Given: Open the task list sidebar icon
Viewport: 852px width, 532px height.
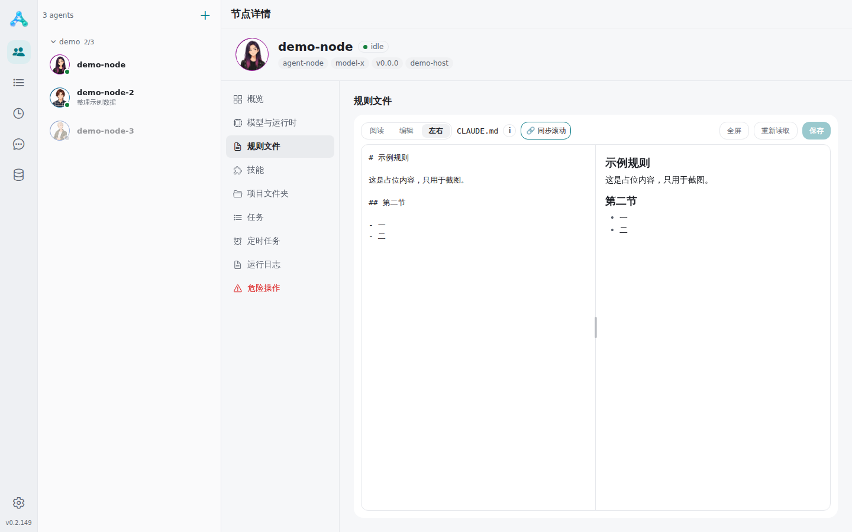Looking at the screenshot, I should pyautogui.click(x=19, y=83).
